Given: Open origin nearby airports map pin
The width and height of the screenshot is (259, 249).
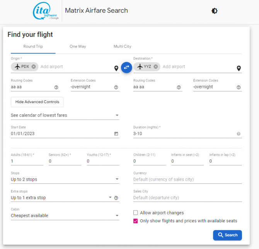Looking at the screenshot, I should coord(116,68).
